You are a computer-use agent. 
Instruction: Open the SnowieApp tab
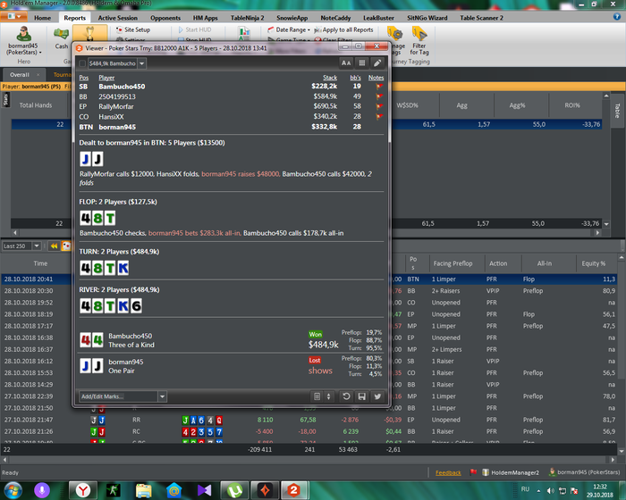(x=292, y=18)
